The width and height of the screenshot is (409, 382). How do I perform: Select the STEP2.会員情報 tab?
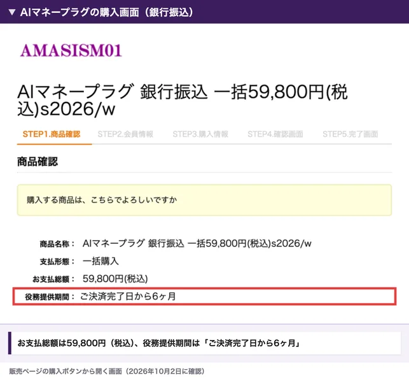125,134
